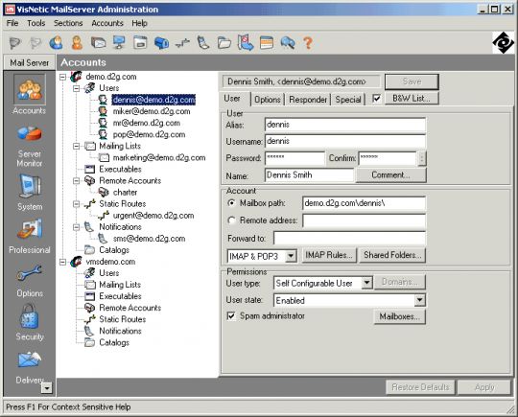Open the Sections menu
The height and width of the screenshot is (417, 518).
[68, 23]
